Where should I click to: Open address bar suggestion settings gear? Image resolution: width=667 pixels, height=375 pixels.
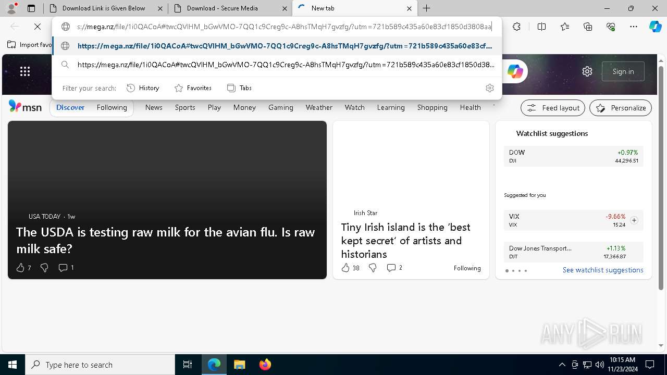pyautogui.click(x=489, y=88)
